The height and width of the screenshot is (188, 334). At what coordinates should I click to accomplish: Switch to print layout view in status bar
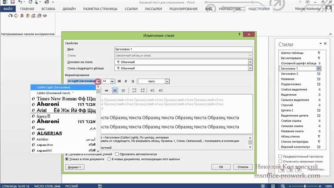pyautogui.click(x=273, y=186)
